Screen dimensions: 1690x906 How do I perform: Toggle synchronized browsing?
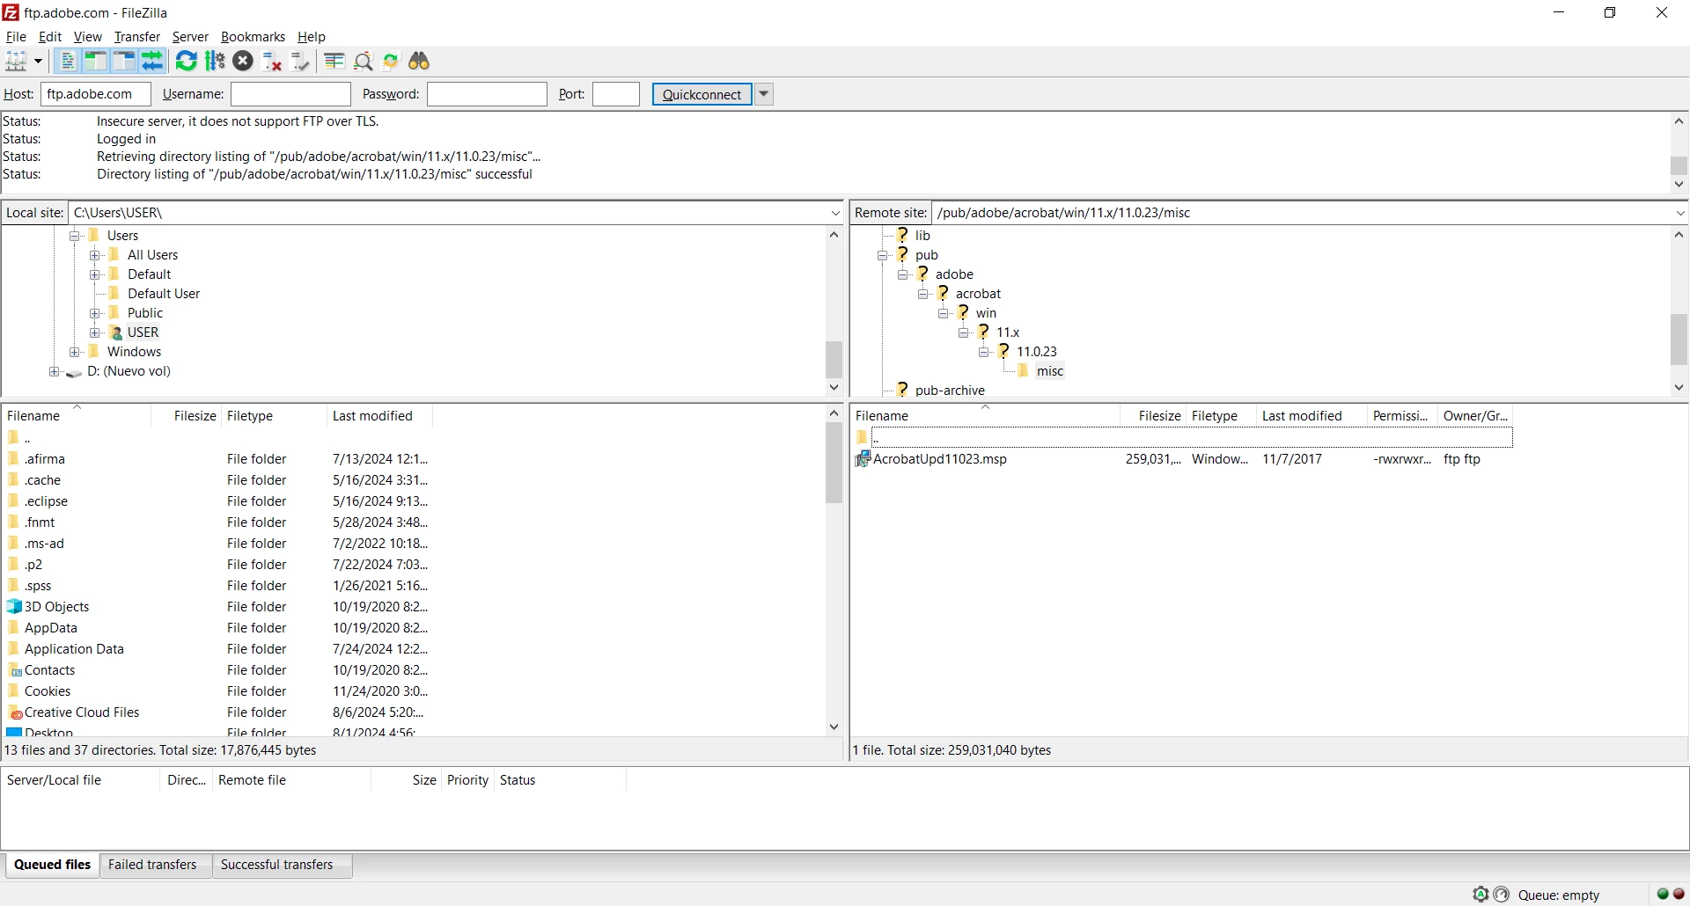click(391, 61)
